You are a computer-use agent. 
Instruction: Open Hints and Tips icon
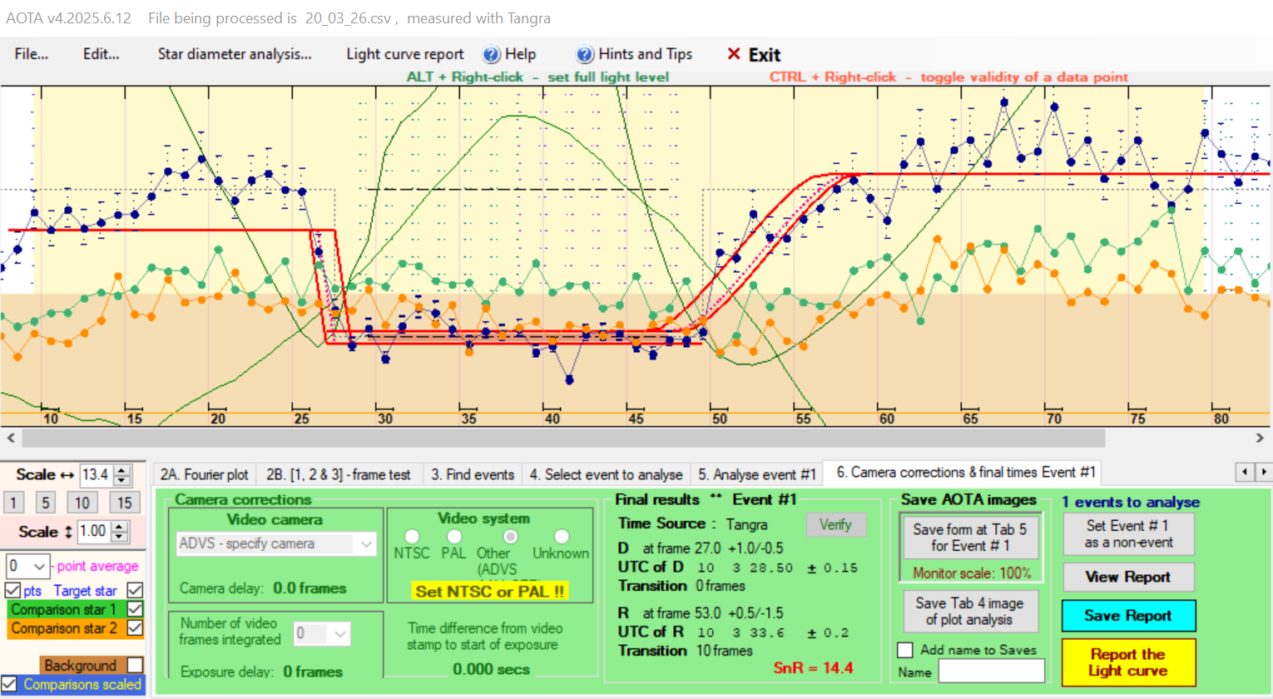[x=585, y=55]
